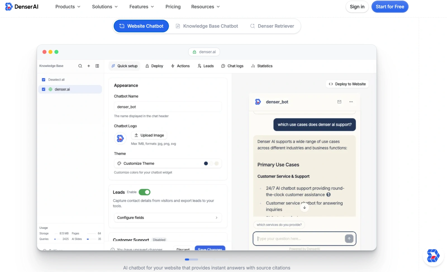Viewport: 447px width, 272px height.
Task: Open the Actions tab
Action: [x=180, y=66]
